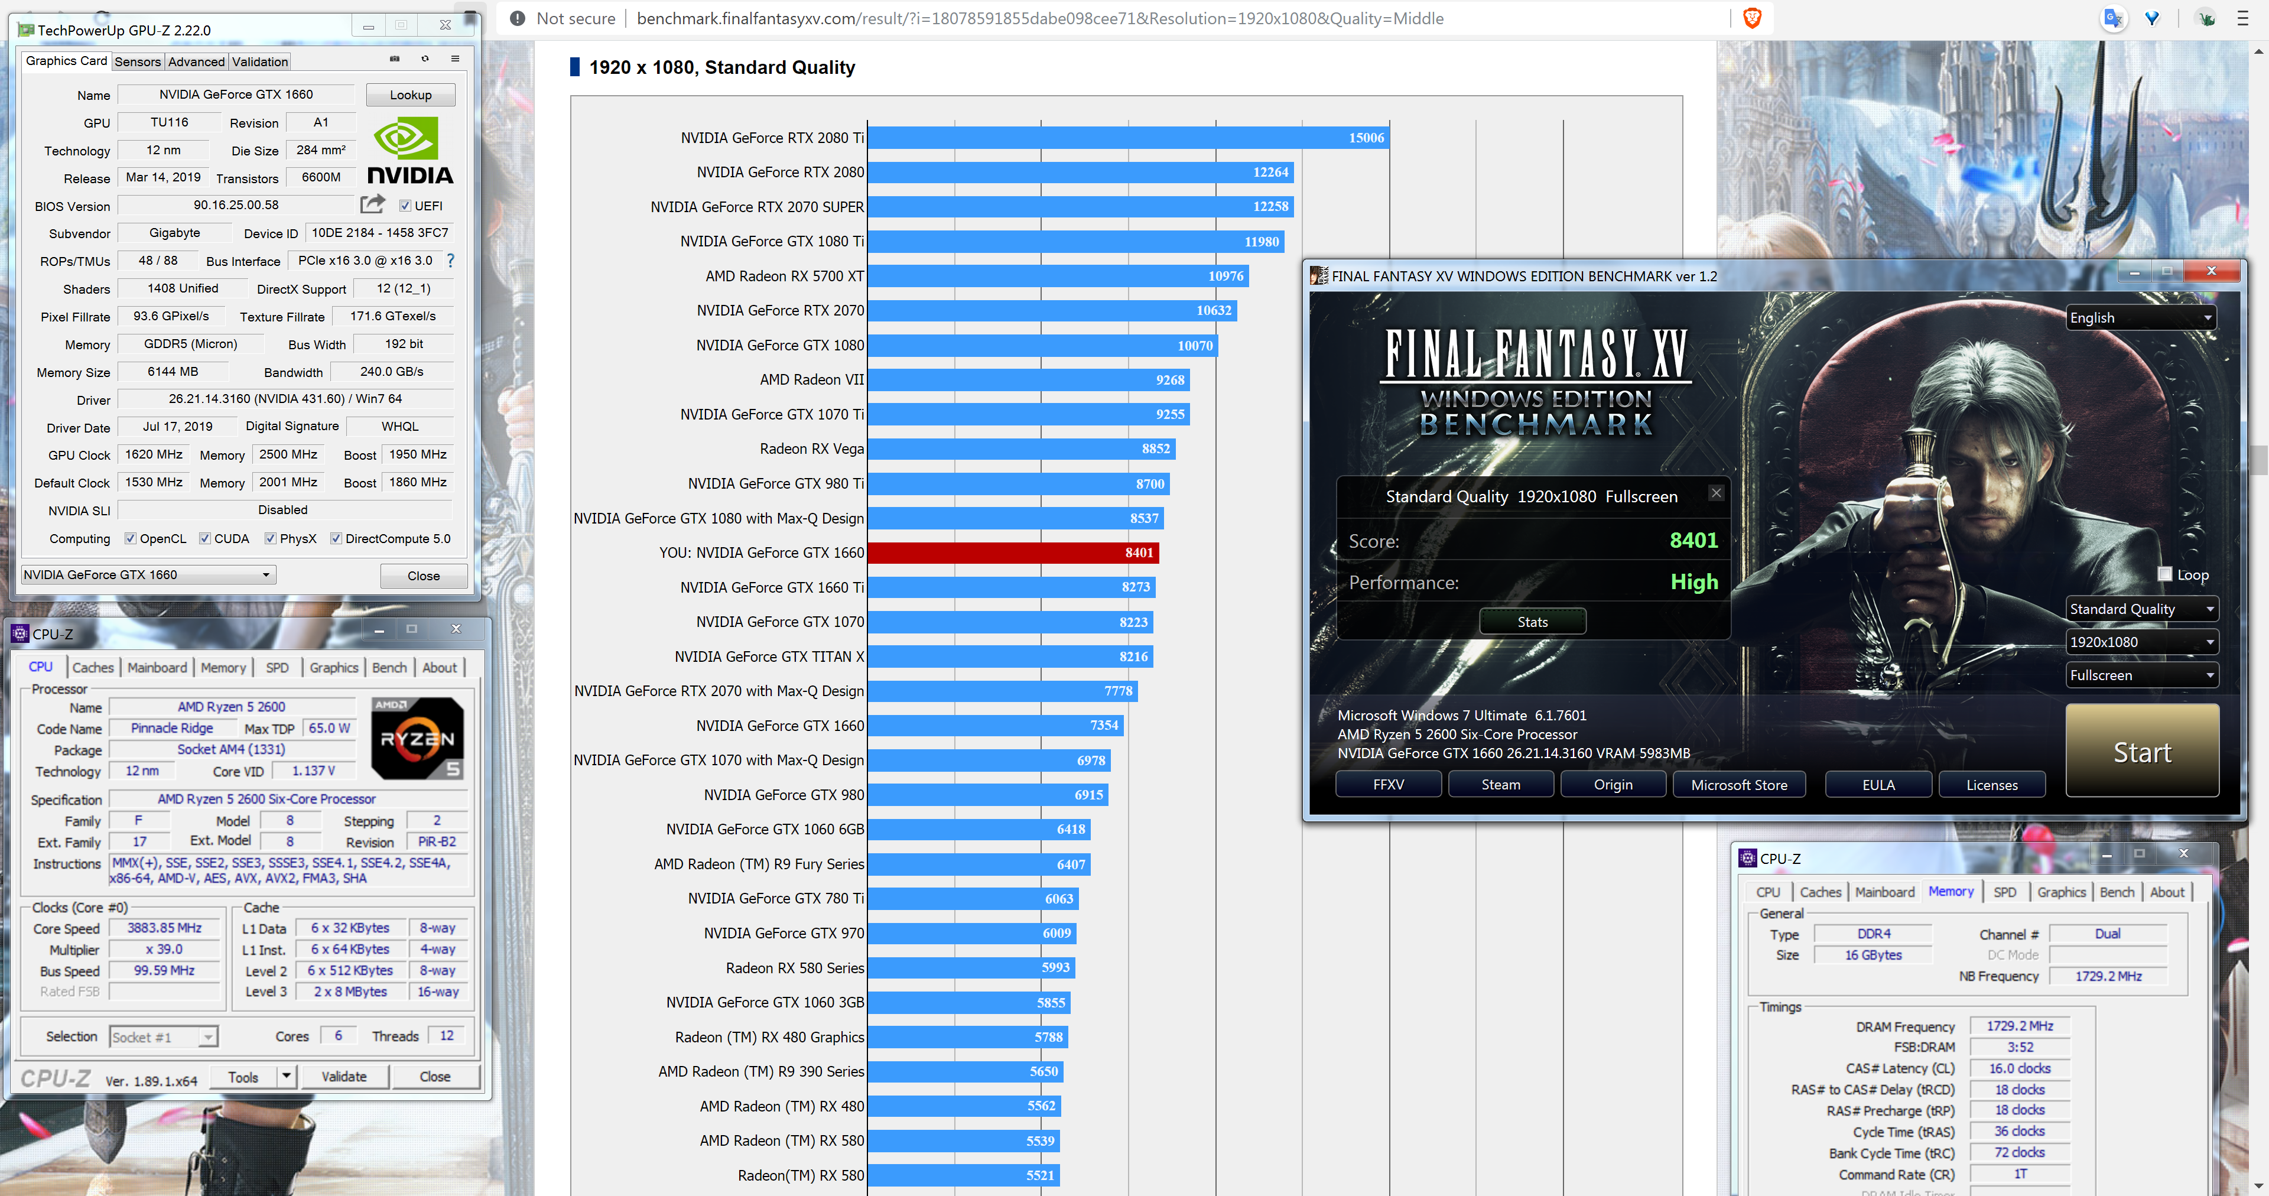Dismiss the benchmark score panel X
2269x1196 pixels.
pos(1716,493)
